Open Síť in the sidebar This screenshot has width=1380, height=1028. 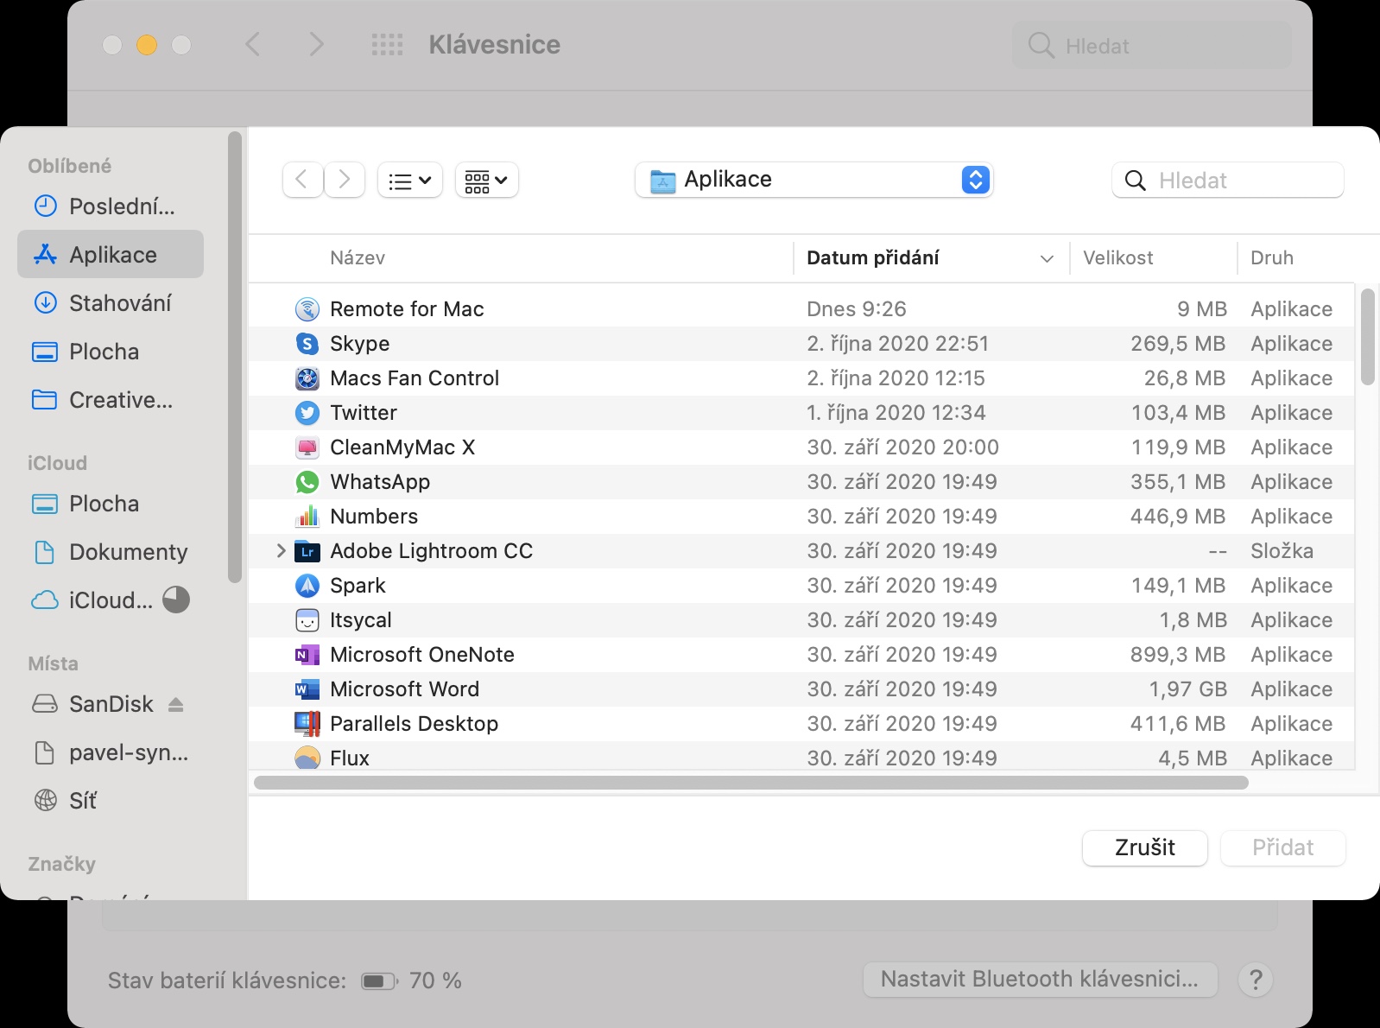point(111,801)
